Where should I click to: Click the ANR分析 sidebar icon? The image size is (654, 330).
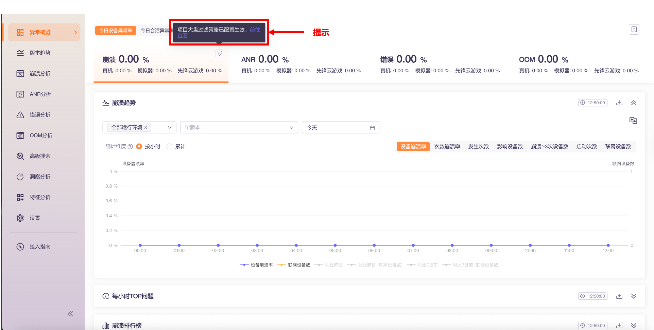pos(20,94)
